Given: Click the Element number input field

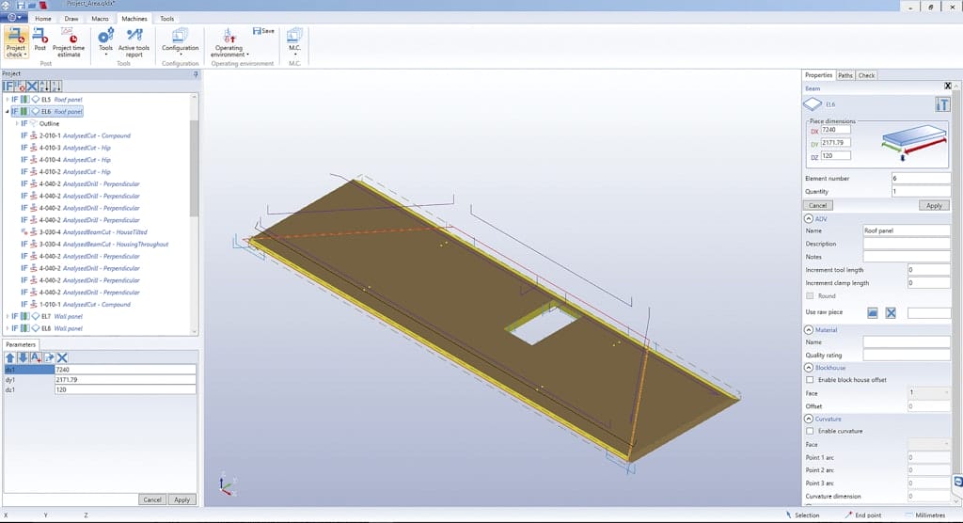Looking at the screenshot, I should pyautogui.click(x=921, y=178).
